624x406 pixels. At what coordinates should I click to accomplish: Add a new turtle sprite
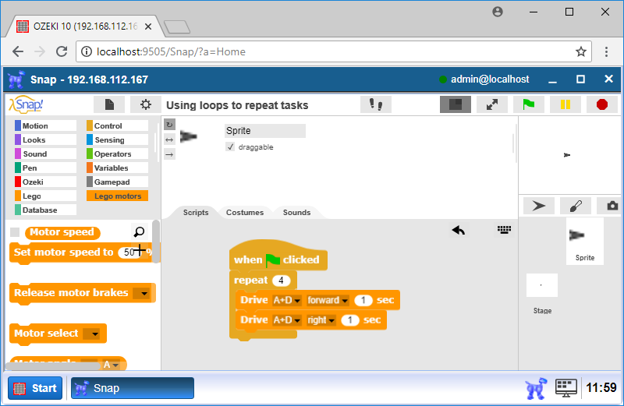(x=538, y=206)
